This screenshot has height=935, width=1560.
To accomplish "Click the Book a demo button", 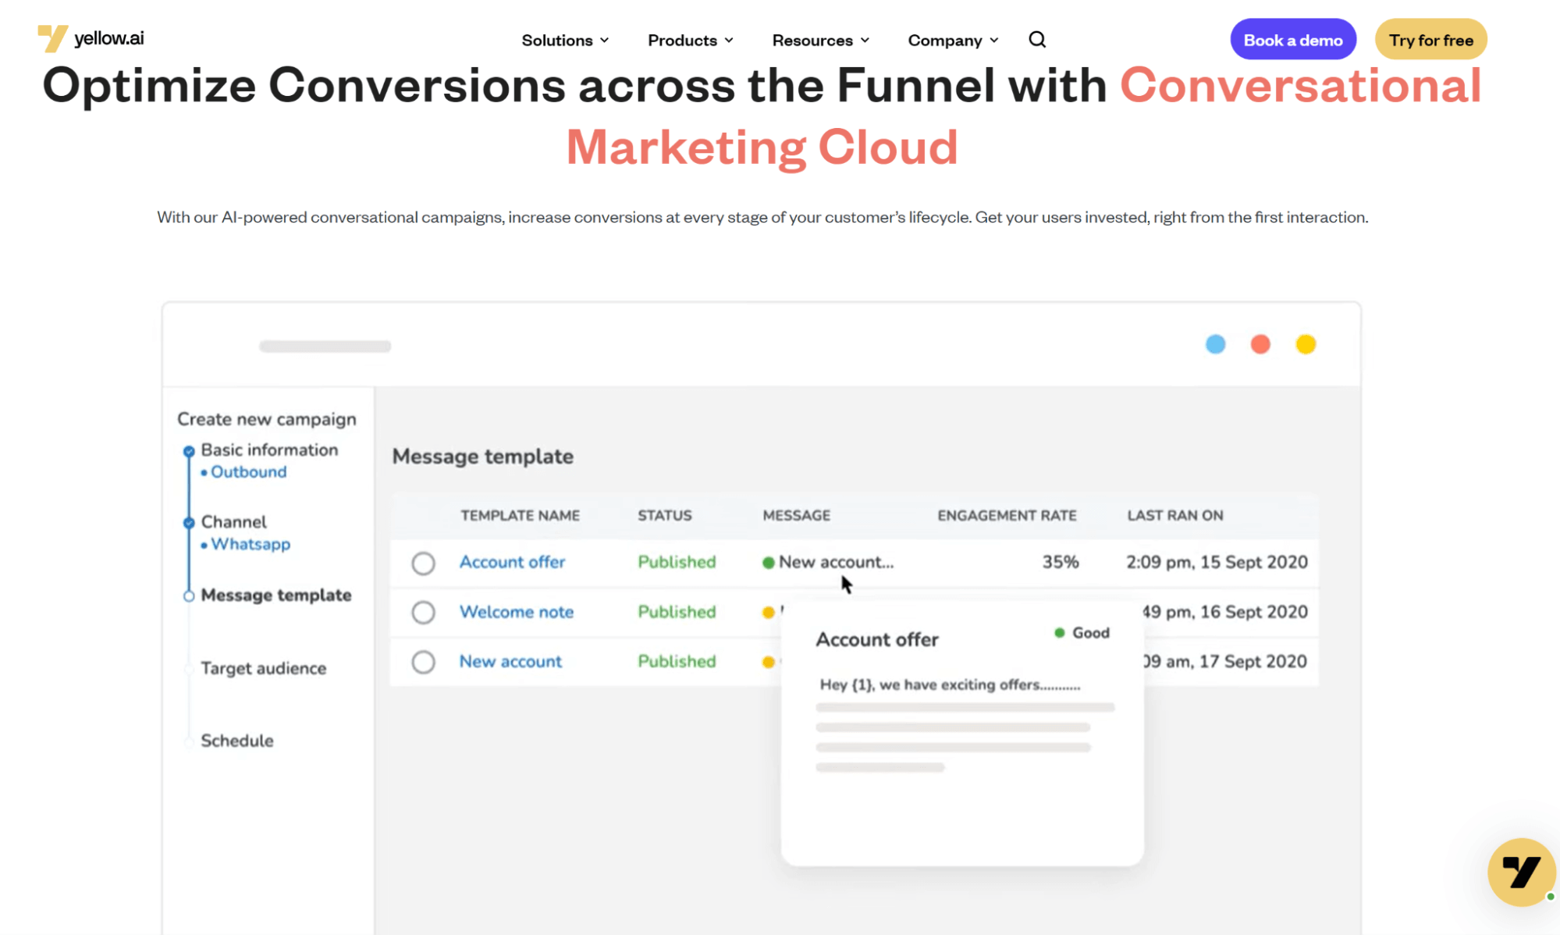I will pos(1292,40).
